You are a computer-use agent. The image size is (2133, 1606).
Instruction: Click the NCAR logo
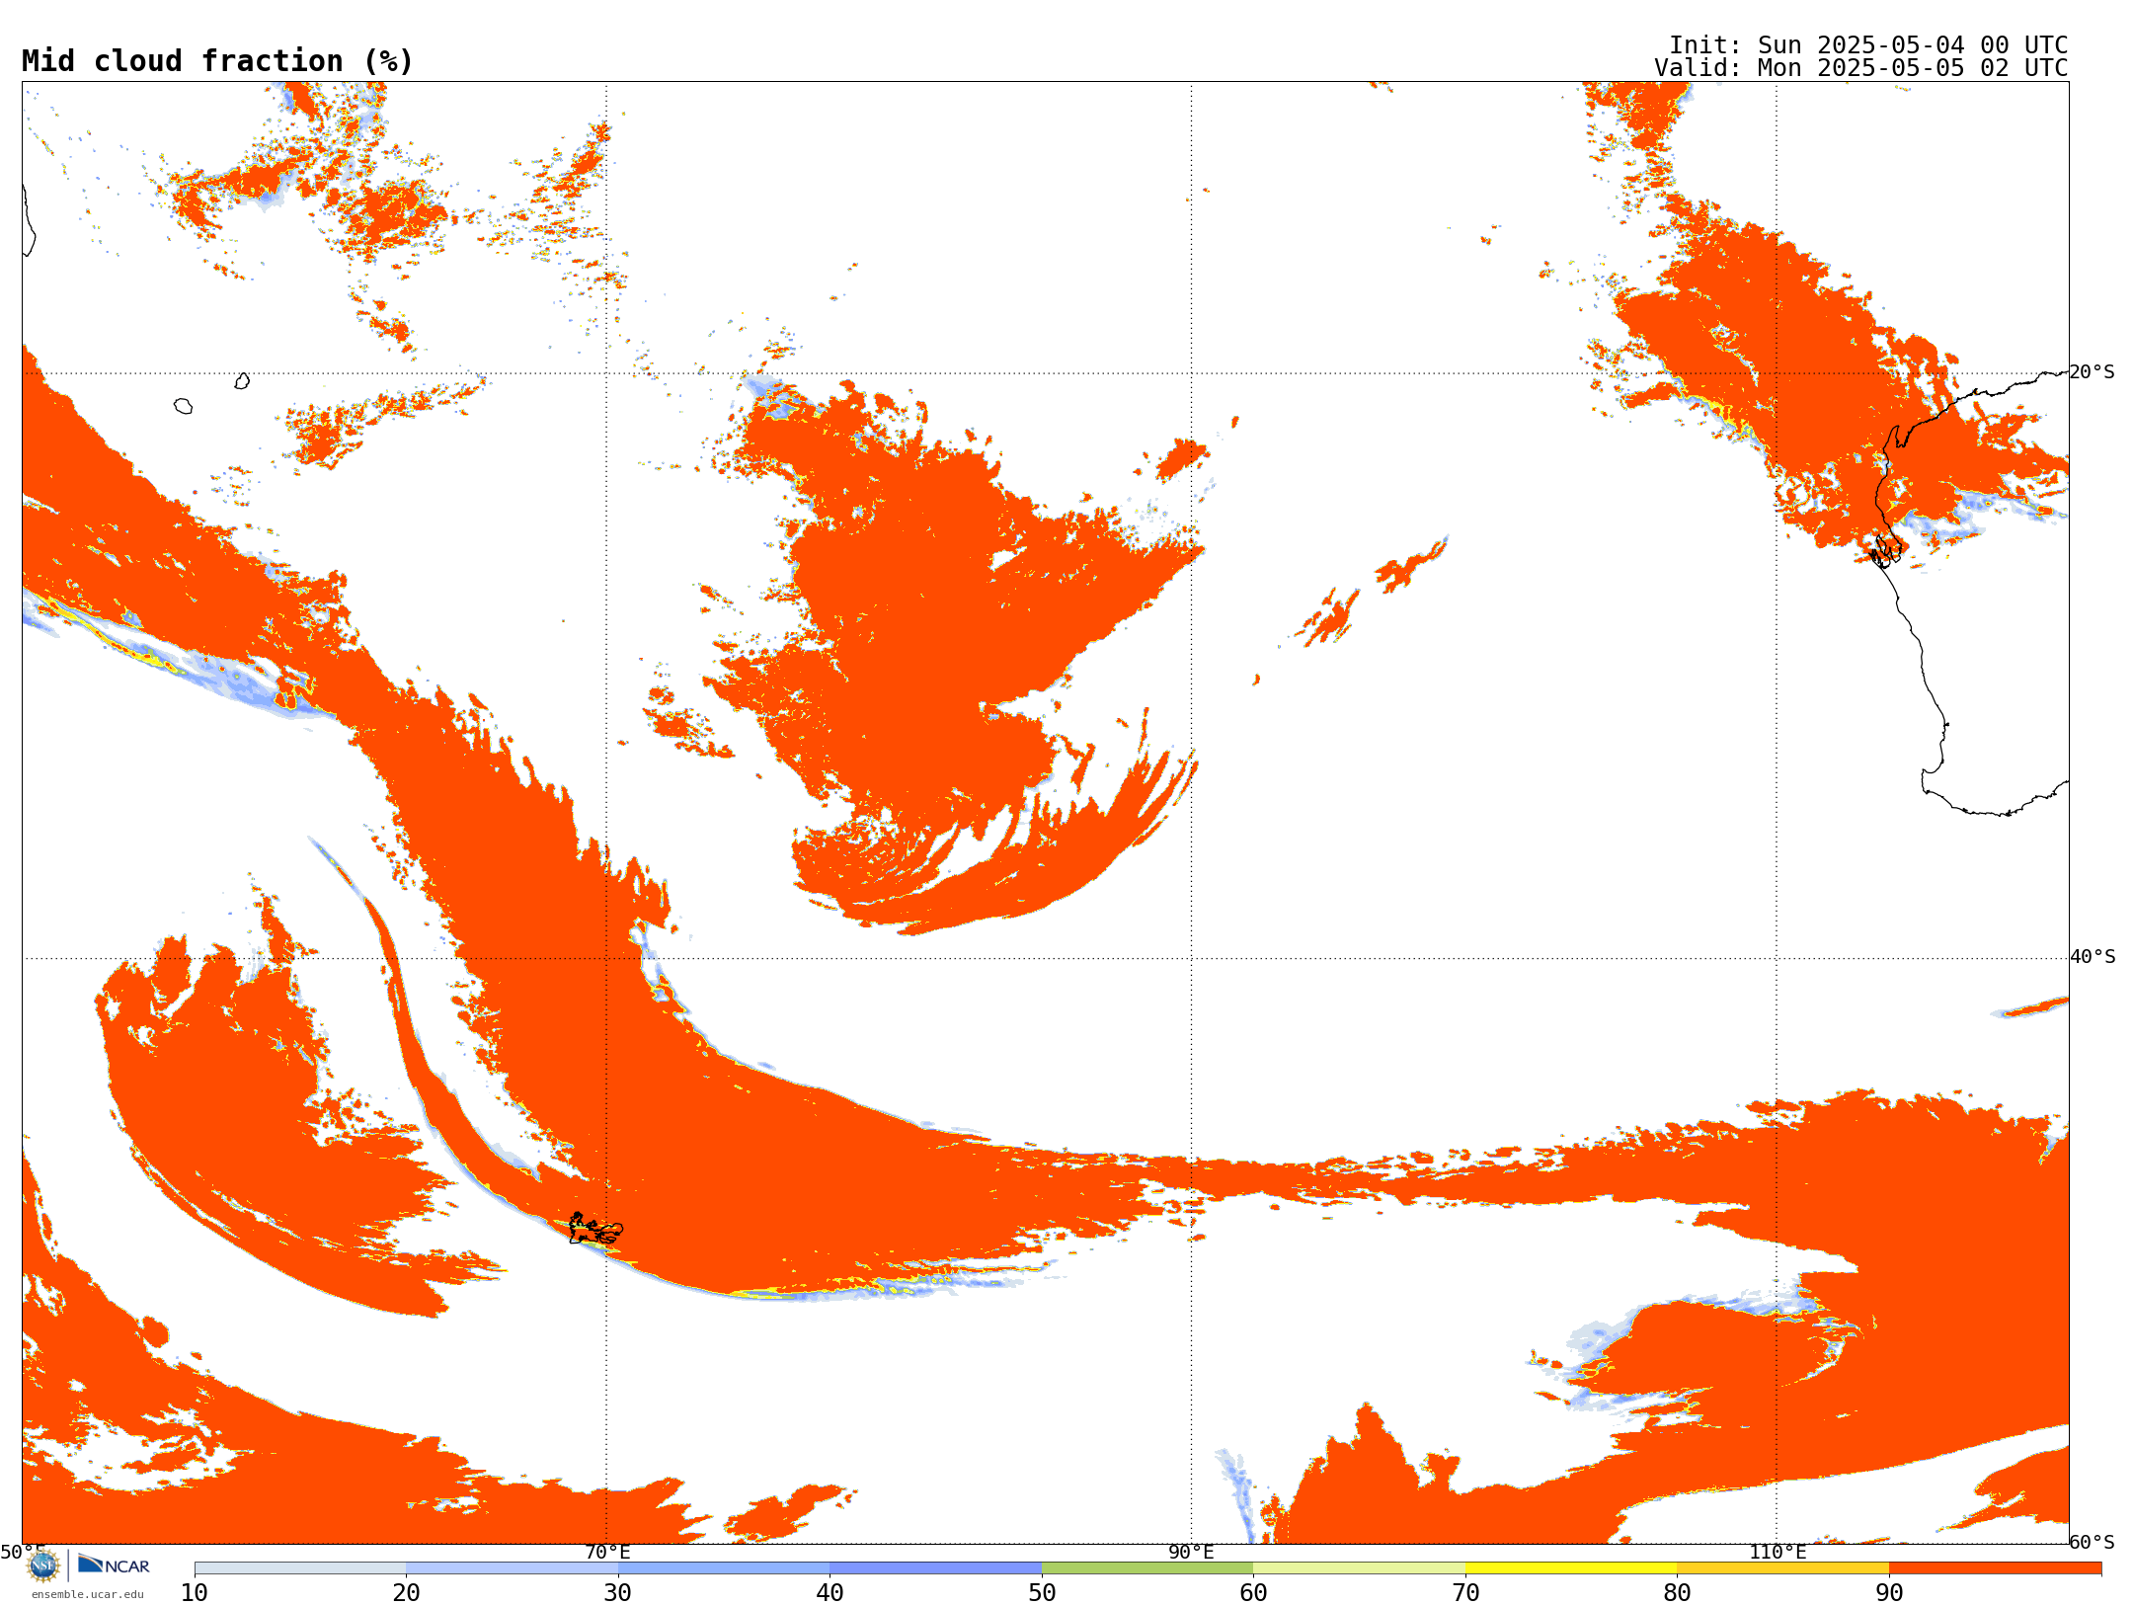[x=114, y=1565]
